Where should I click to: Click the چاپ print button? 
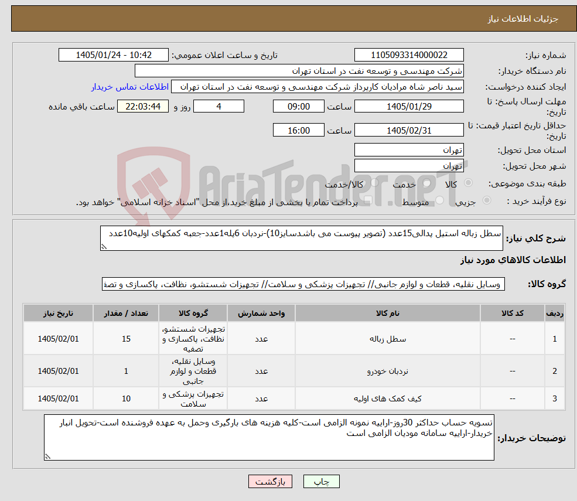(321, 482)
